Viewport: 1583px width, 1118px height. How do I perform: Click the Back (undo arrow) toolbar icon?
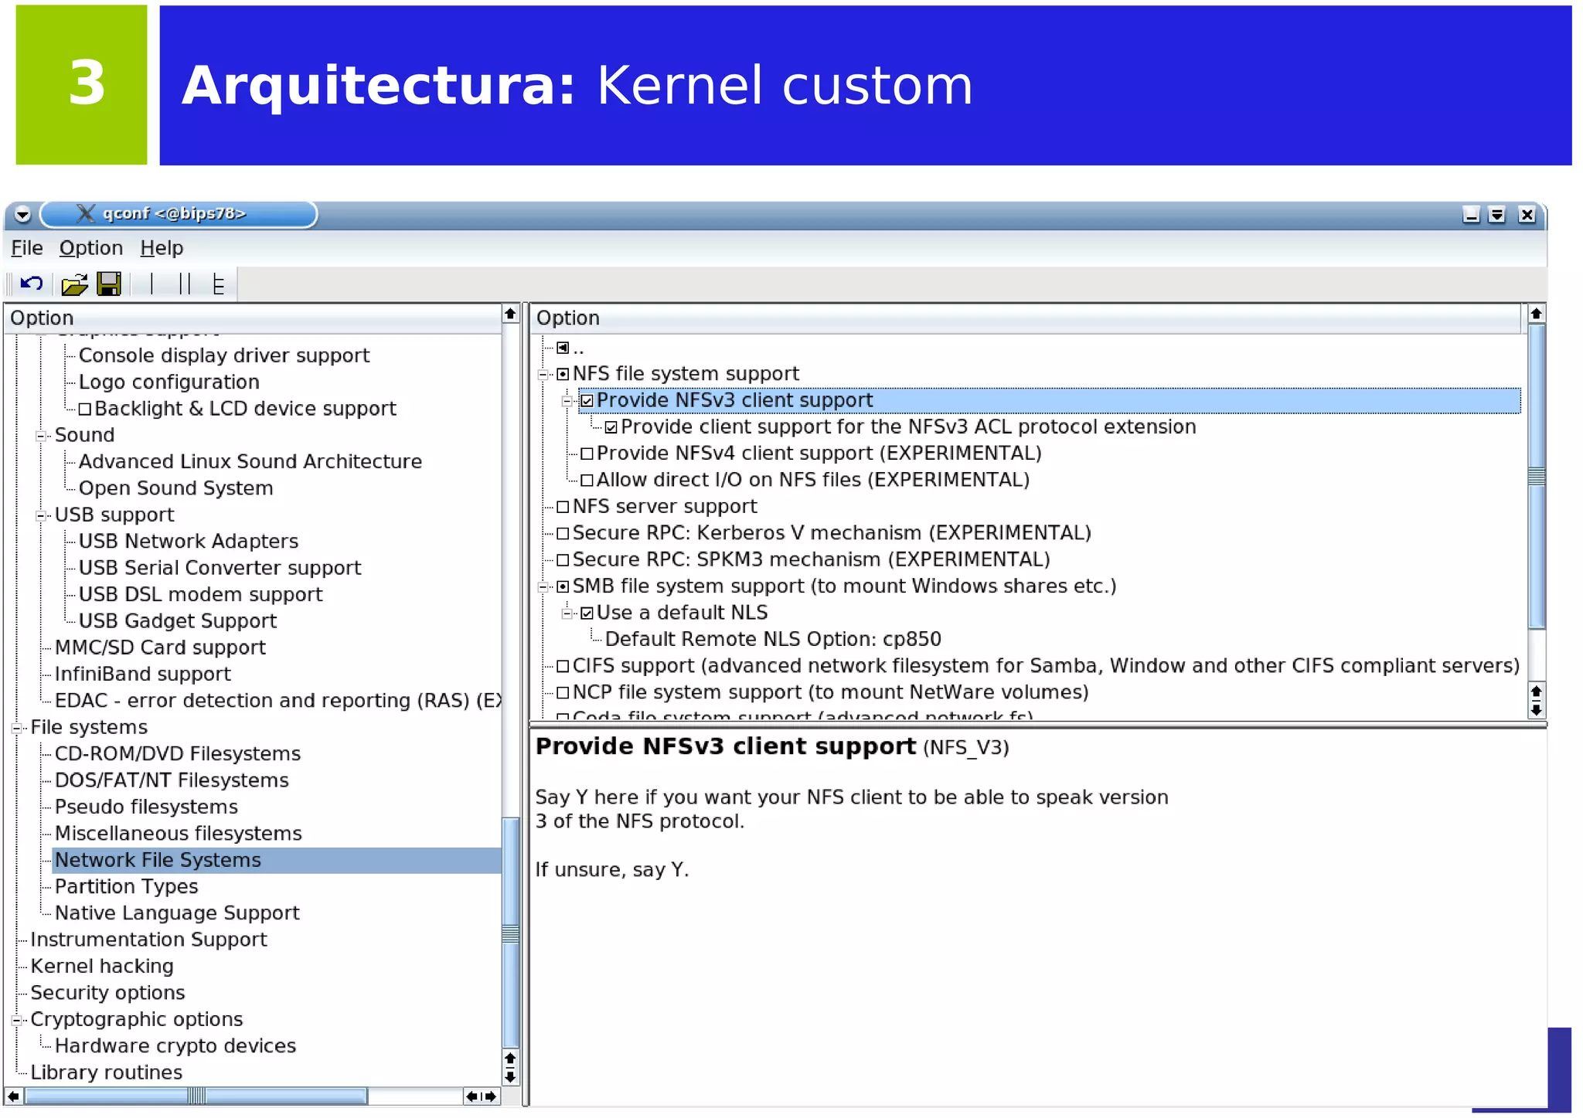tap(32, 284)
